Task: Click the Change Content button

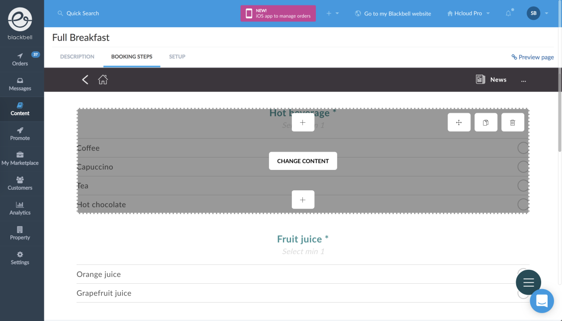Action: point(303,161)
